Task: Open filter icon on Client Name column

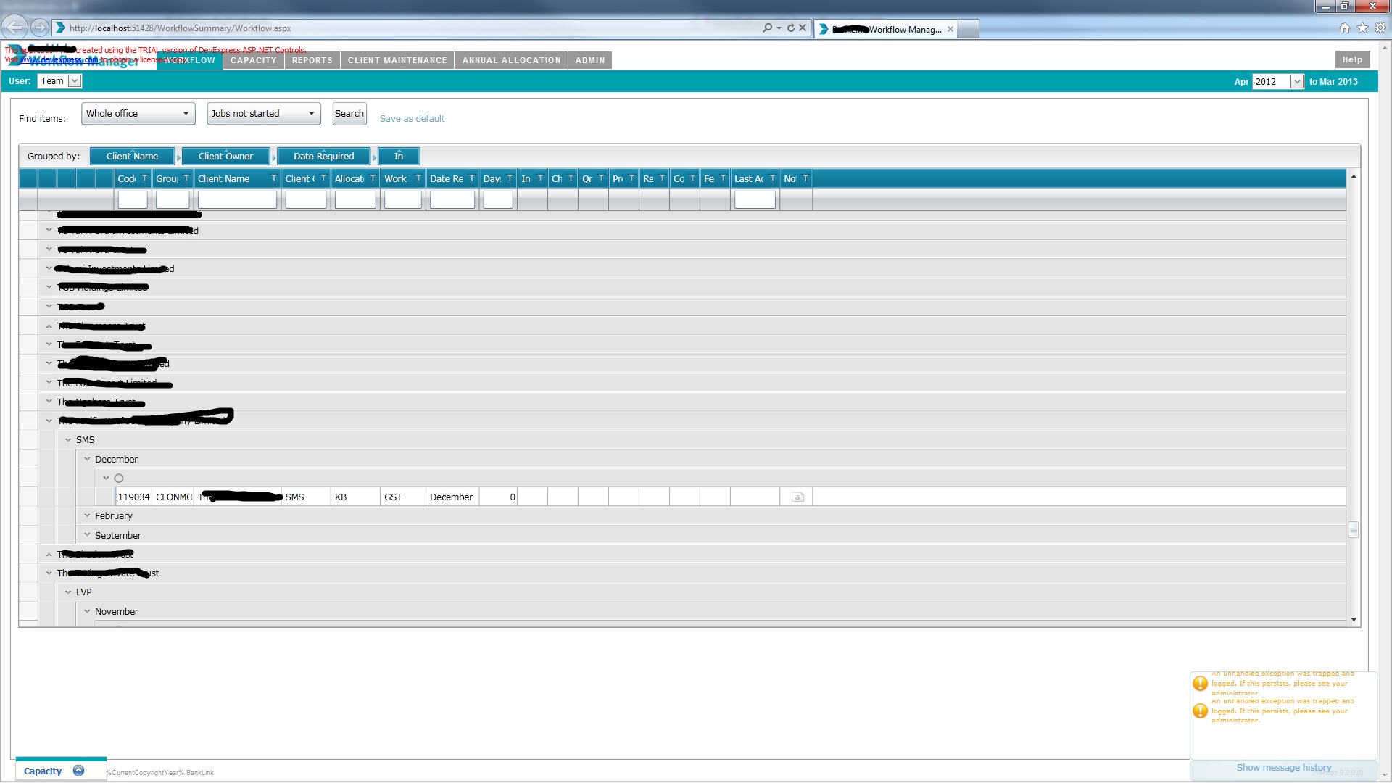Action: (x=273, y=178)
